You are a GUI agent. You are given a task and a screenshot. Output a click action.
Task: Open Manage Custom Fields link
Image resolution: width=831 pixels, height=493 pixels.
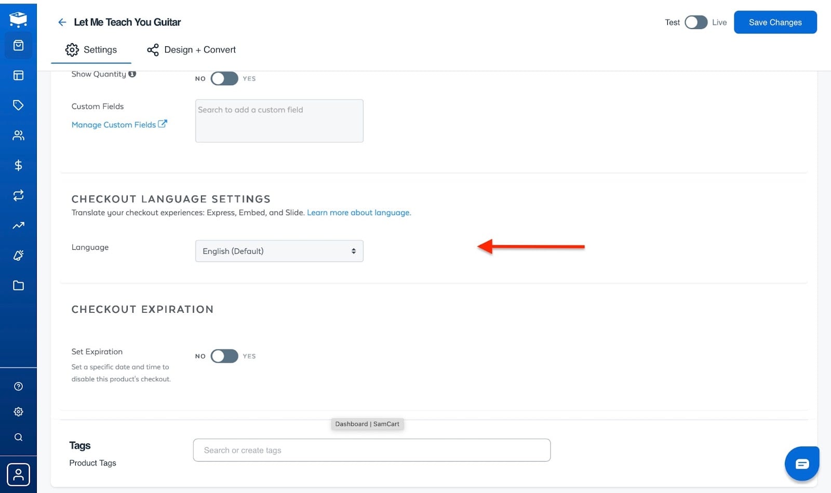119,125
